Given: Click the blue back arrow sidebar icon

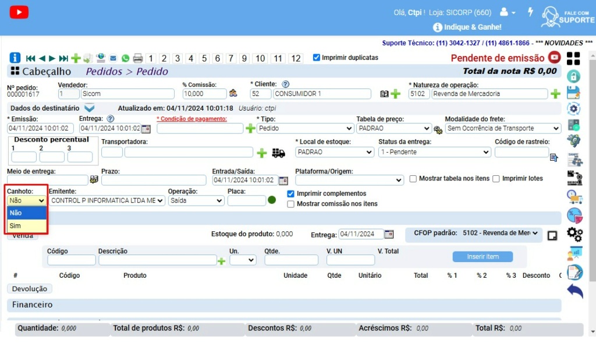Looking at the screenshot, I should click(574, 291).
